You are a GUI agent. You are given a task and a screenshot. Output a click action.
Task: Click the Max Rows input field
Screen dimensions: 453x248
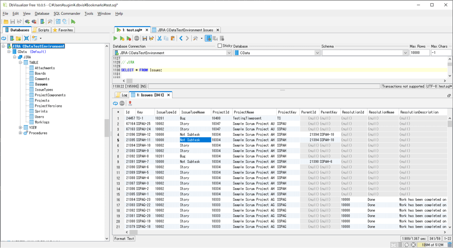419,53
